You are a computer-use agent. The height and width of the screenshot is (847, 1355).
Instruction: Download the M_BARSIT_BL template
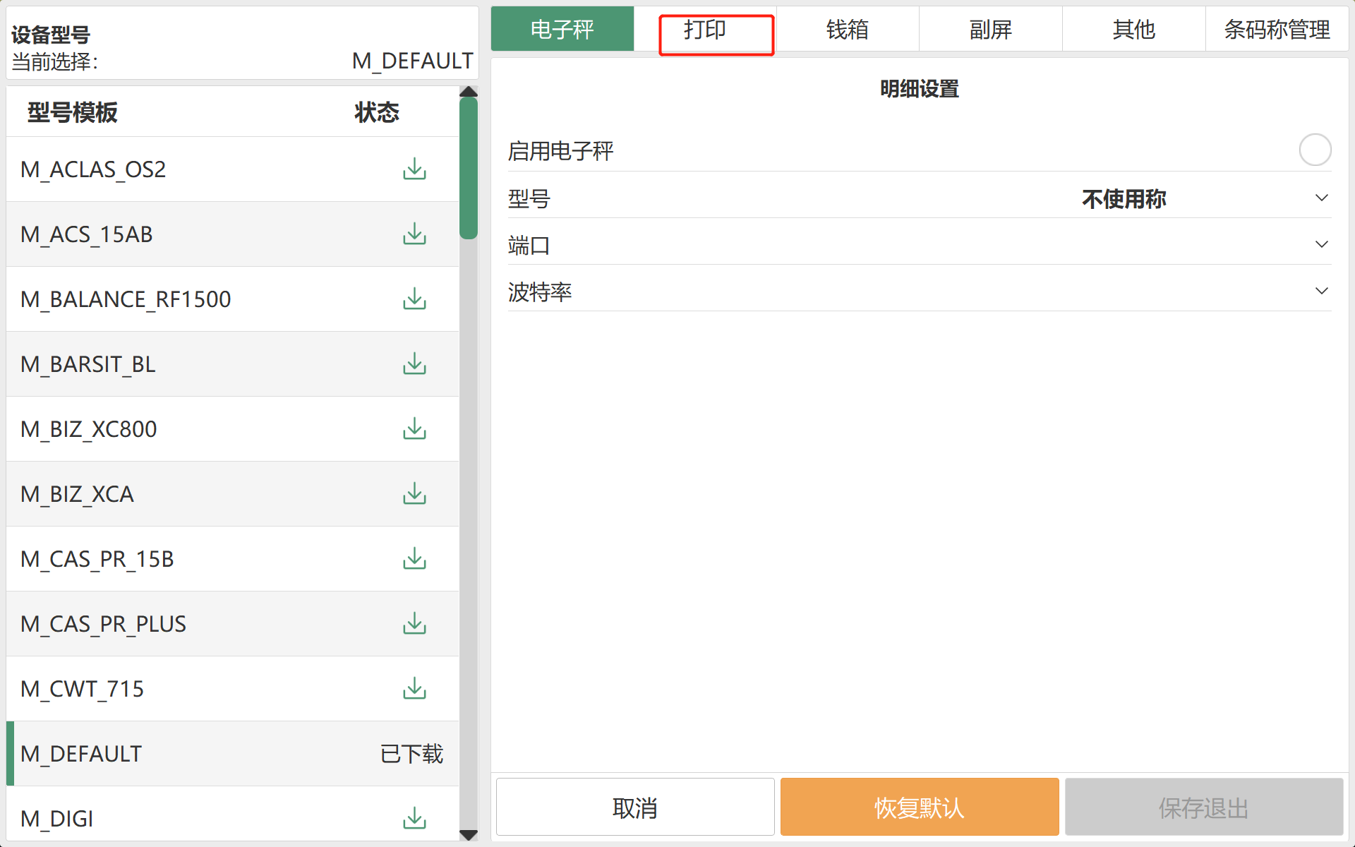tap(414, 364)
